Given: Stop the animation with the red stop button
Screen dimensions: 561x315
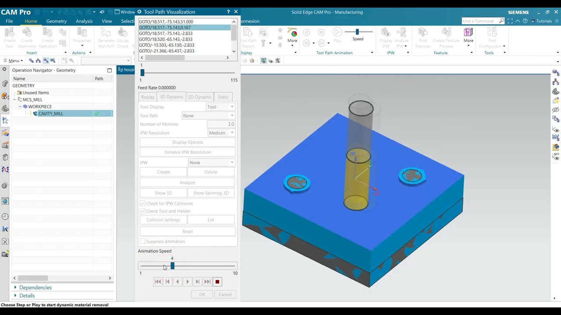Looking at the screenshot, I should pyautogui.click(x=217, y=282).
